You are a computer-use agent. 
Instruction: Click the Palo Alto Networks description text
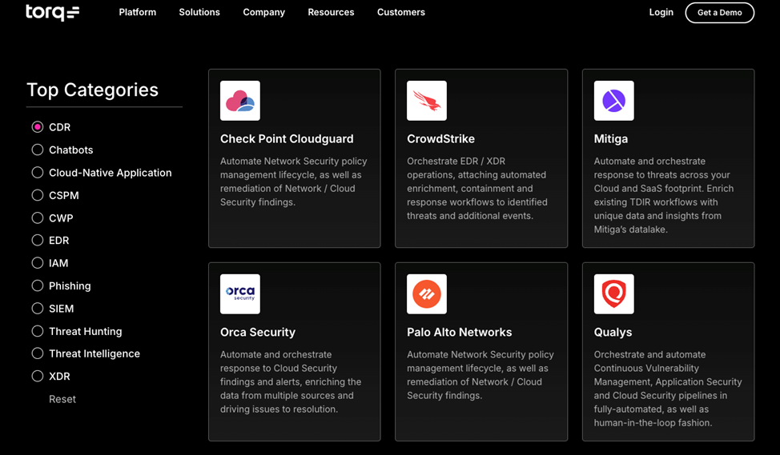[x=480, y=374]
